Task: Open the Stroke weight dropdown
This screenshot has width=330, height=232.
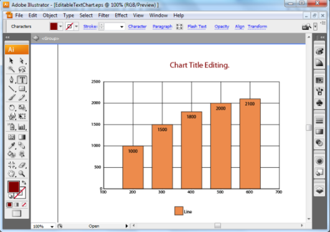Action: (121, 27)
